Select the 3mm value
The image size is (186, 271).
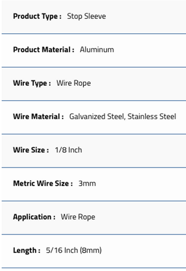pyautogui.click(x=87, y=184)
